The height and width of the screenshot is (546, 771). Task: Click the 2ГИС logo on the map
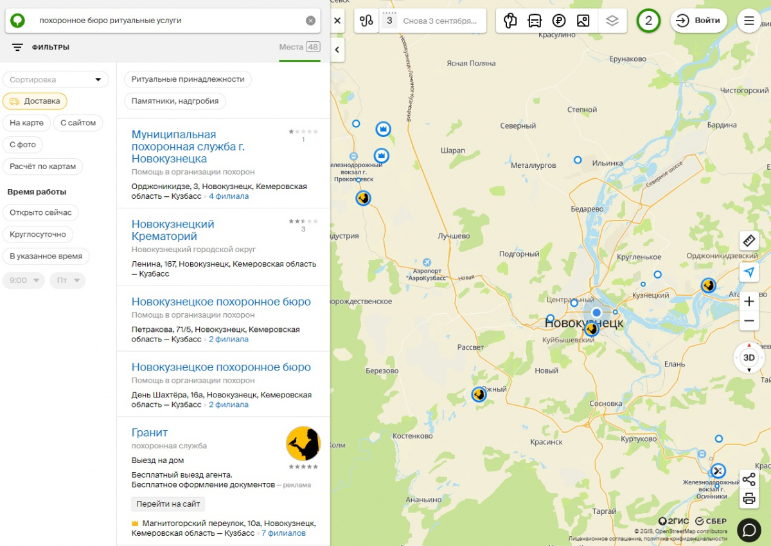[674, 521]
